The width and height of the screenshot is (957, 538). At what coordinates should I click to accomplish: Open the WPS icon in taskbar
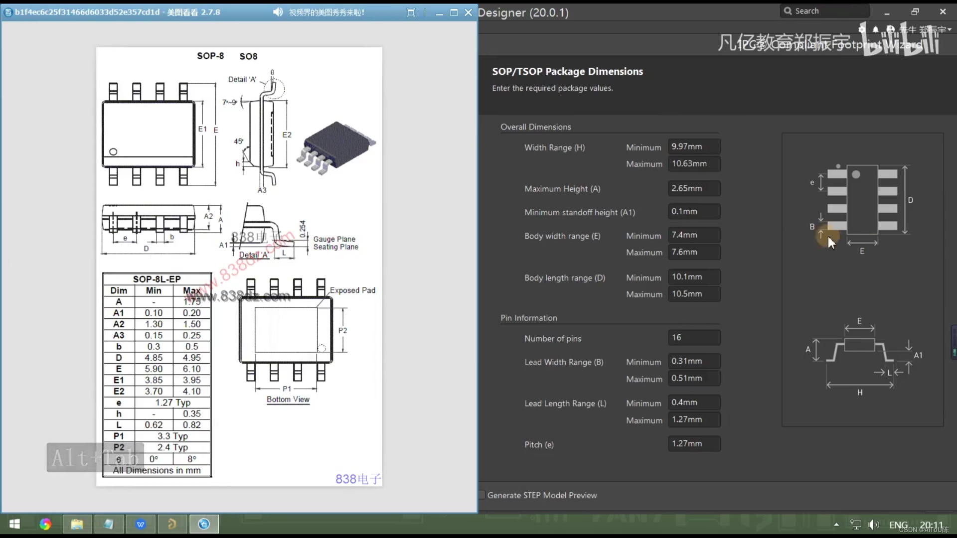141,524
